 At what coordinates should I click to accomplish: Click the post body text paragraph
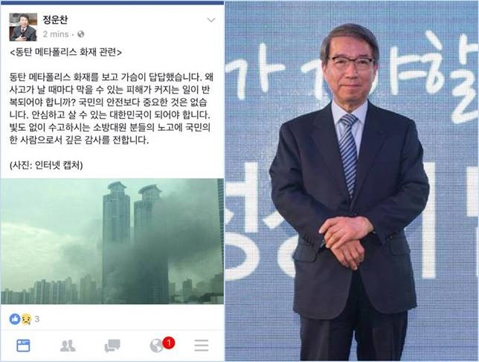point(112,109)
